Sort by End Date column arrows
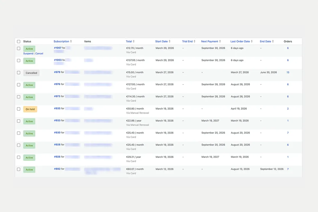Viewport: 318px width, 212px height. click(x=273, y=41)
